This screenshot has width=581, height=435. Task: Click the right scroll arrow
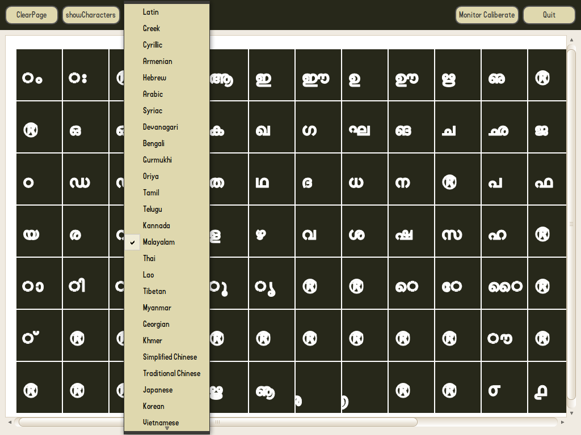click(x=562, y=422)
